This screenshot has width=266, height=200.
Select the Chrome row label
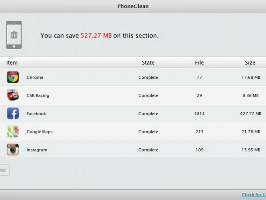(x=35, y=77)
